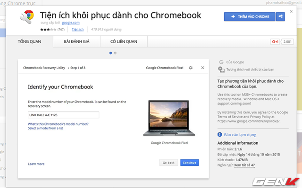The height and width of the screenshot is (188, 302).
Task: Click the blue Continue button
Action: (x=190, y=163)
